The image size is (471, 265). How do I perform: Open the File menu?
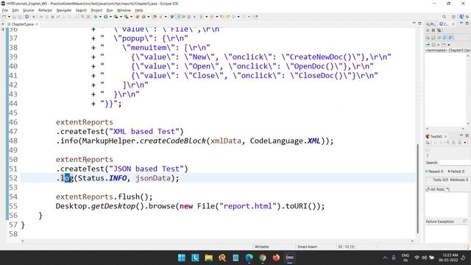pyautogui.click(x=5, y=10)
